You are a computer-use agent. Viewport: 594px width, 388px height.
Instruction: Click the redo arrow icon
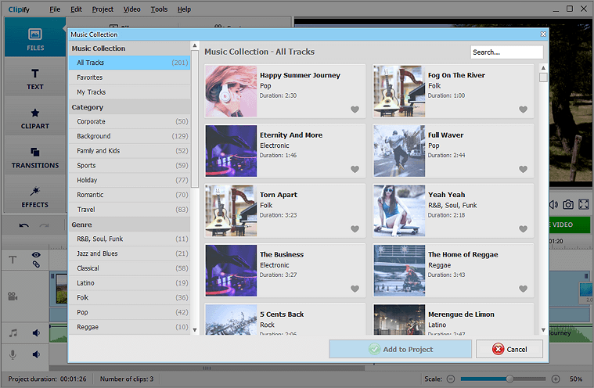[x=45, y=225]
